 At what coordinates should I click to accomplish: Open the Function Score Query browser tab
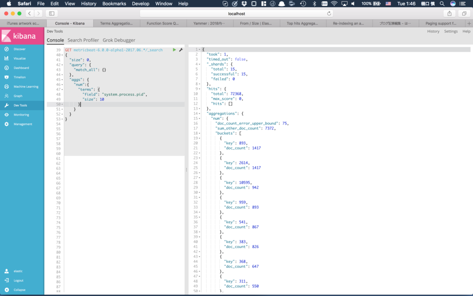coord(163,23)
